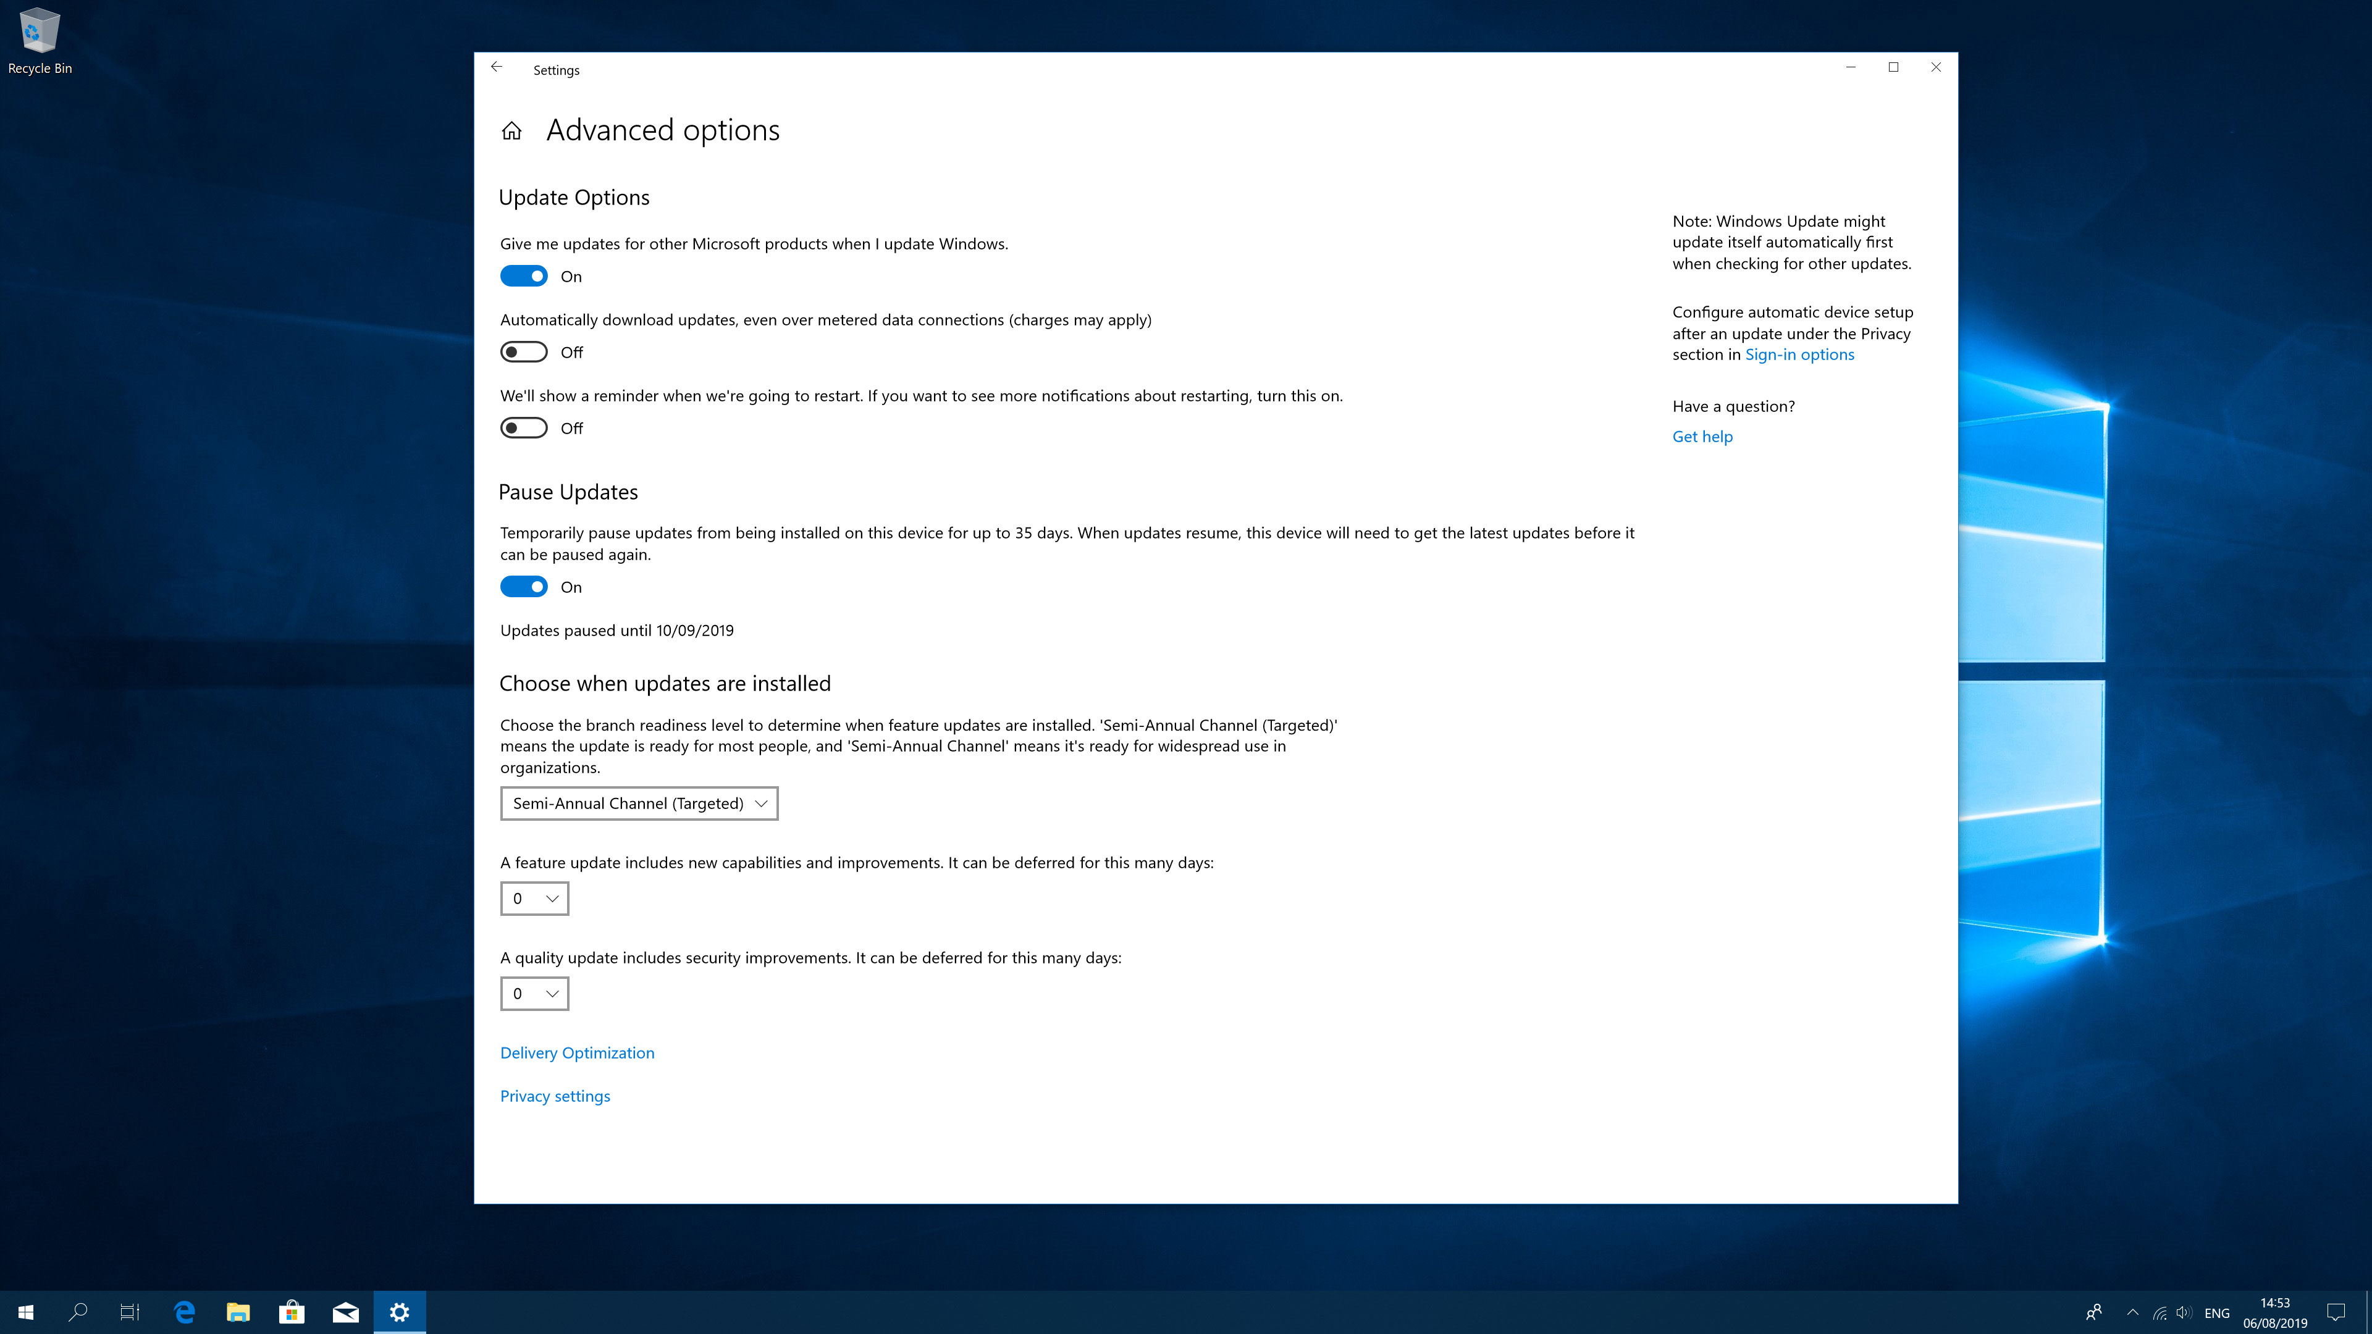Toggle automatic download over metered connections
Image resolution: width=2372 pixels, height=1334 pixels.
click(523, 352)
